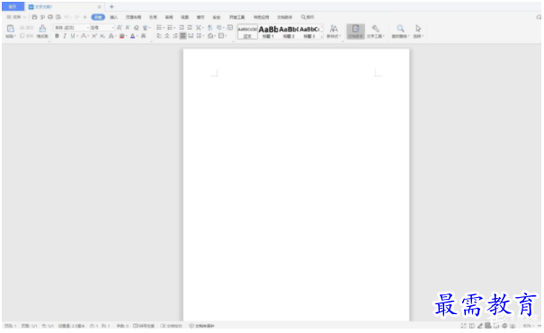Image resolution: width=544 pixels, height=333 pixels.
Task: Click the fullscreen icon in status bar
Action: 463,326
